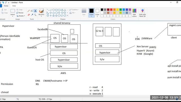Screen dimensions: 181x102
Task: Pick the green color swatch
Action: [121, 10]
